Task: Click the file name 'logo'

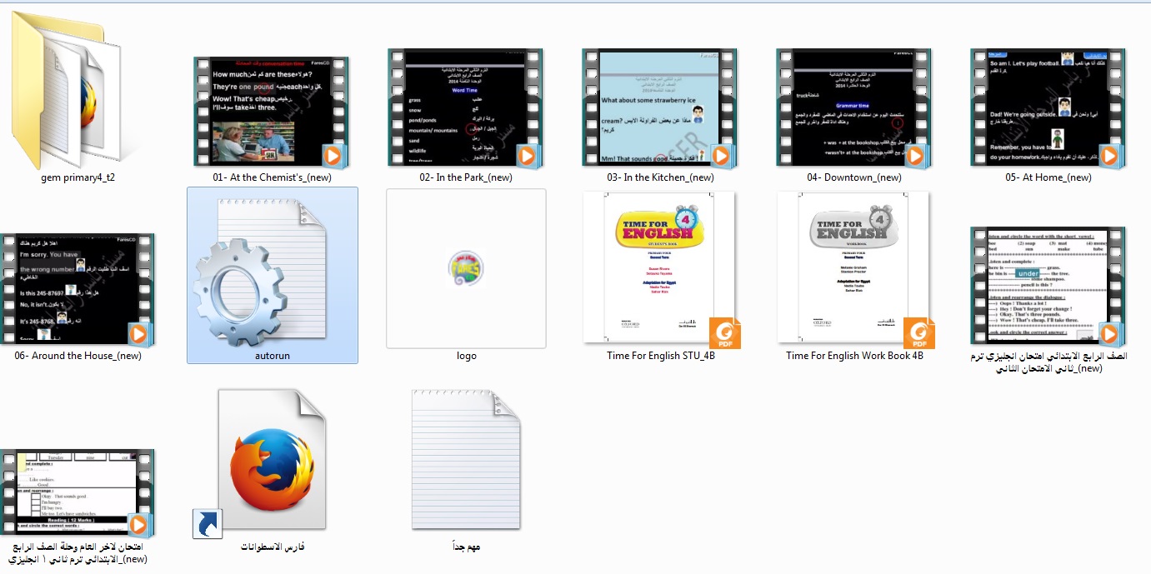Action: tap(467, 356)
